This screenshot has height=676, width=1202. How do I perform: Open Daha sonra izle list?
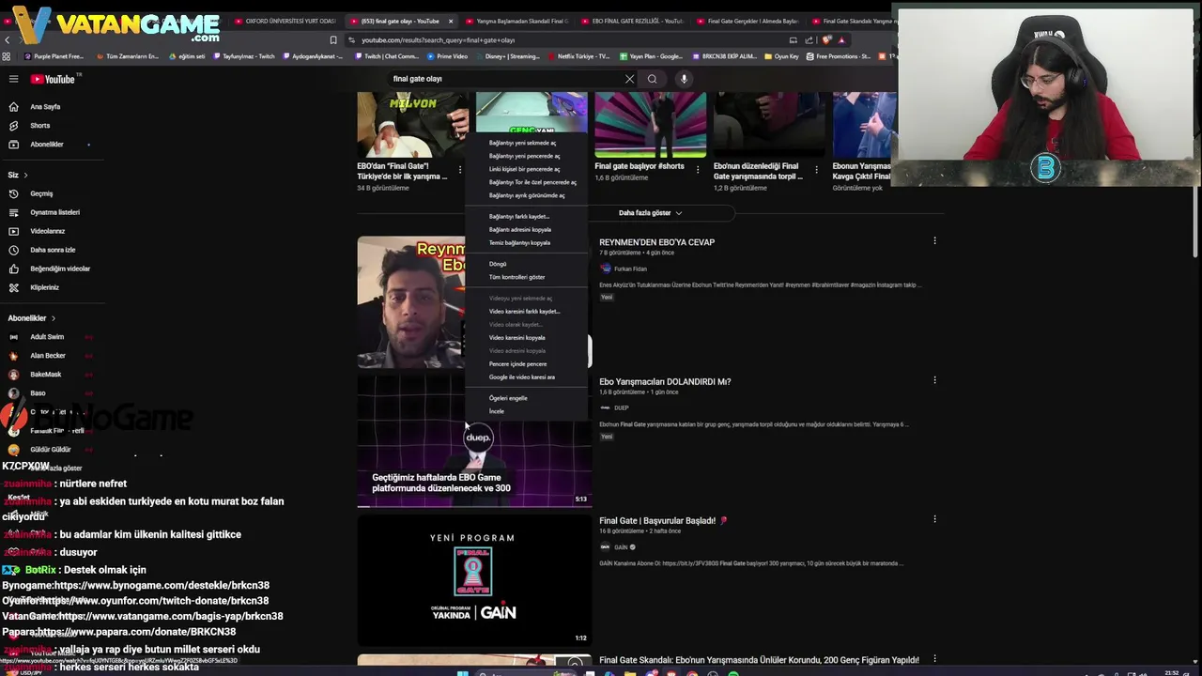click(x=53, y=250)
